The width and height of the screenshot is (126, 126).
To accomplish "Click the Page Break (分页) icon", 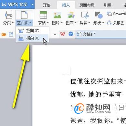I will 8,15.
